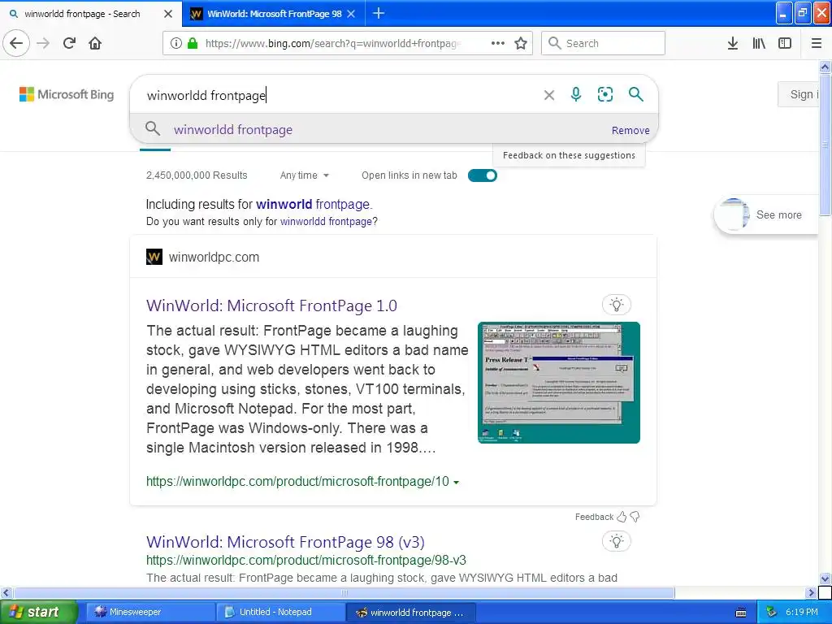Viewport: 832px width, 624px height.
Task: Search only for winworldd frontpage link
Action: (x=326, y=221)
